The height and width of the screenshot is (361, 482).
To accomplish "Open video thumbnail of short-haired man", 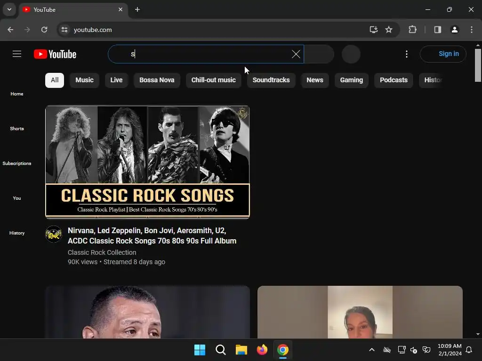I will pyautogui.click(x=147, y=312).
